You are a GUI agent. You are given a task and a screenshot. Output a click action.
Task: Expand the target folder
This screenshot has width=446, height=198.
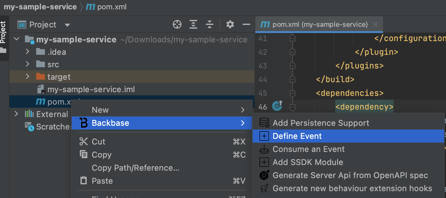pos(27,77)
